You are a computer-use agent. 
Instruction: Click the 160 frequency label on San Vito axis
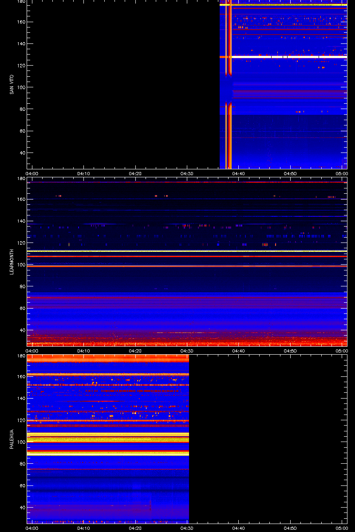pyautogui.click(x=21, y=22)
